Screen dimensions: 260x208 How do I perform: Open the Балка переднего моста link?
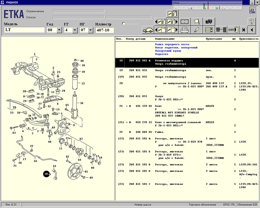point(172,44)
